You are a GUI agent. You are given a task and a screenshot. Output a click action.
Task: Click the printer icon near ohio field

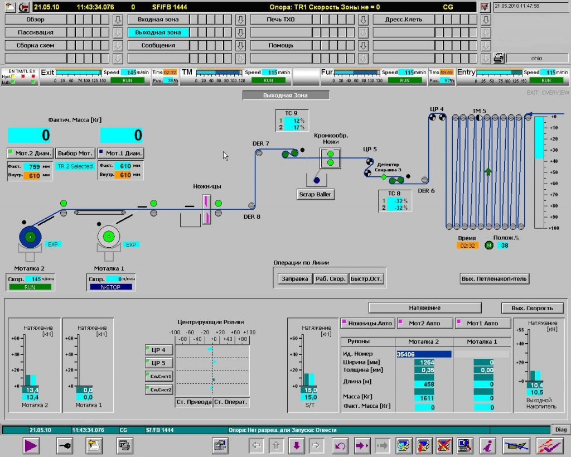(499, 58)
